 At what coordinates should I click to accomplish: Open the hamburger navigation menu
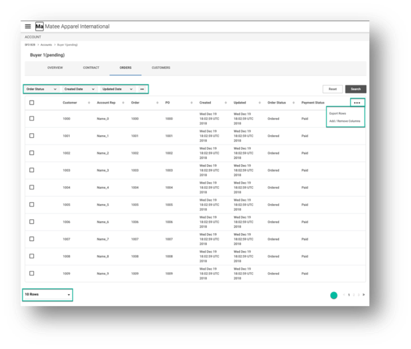28,26
